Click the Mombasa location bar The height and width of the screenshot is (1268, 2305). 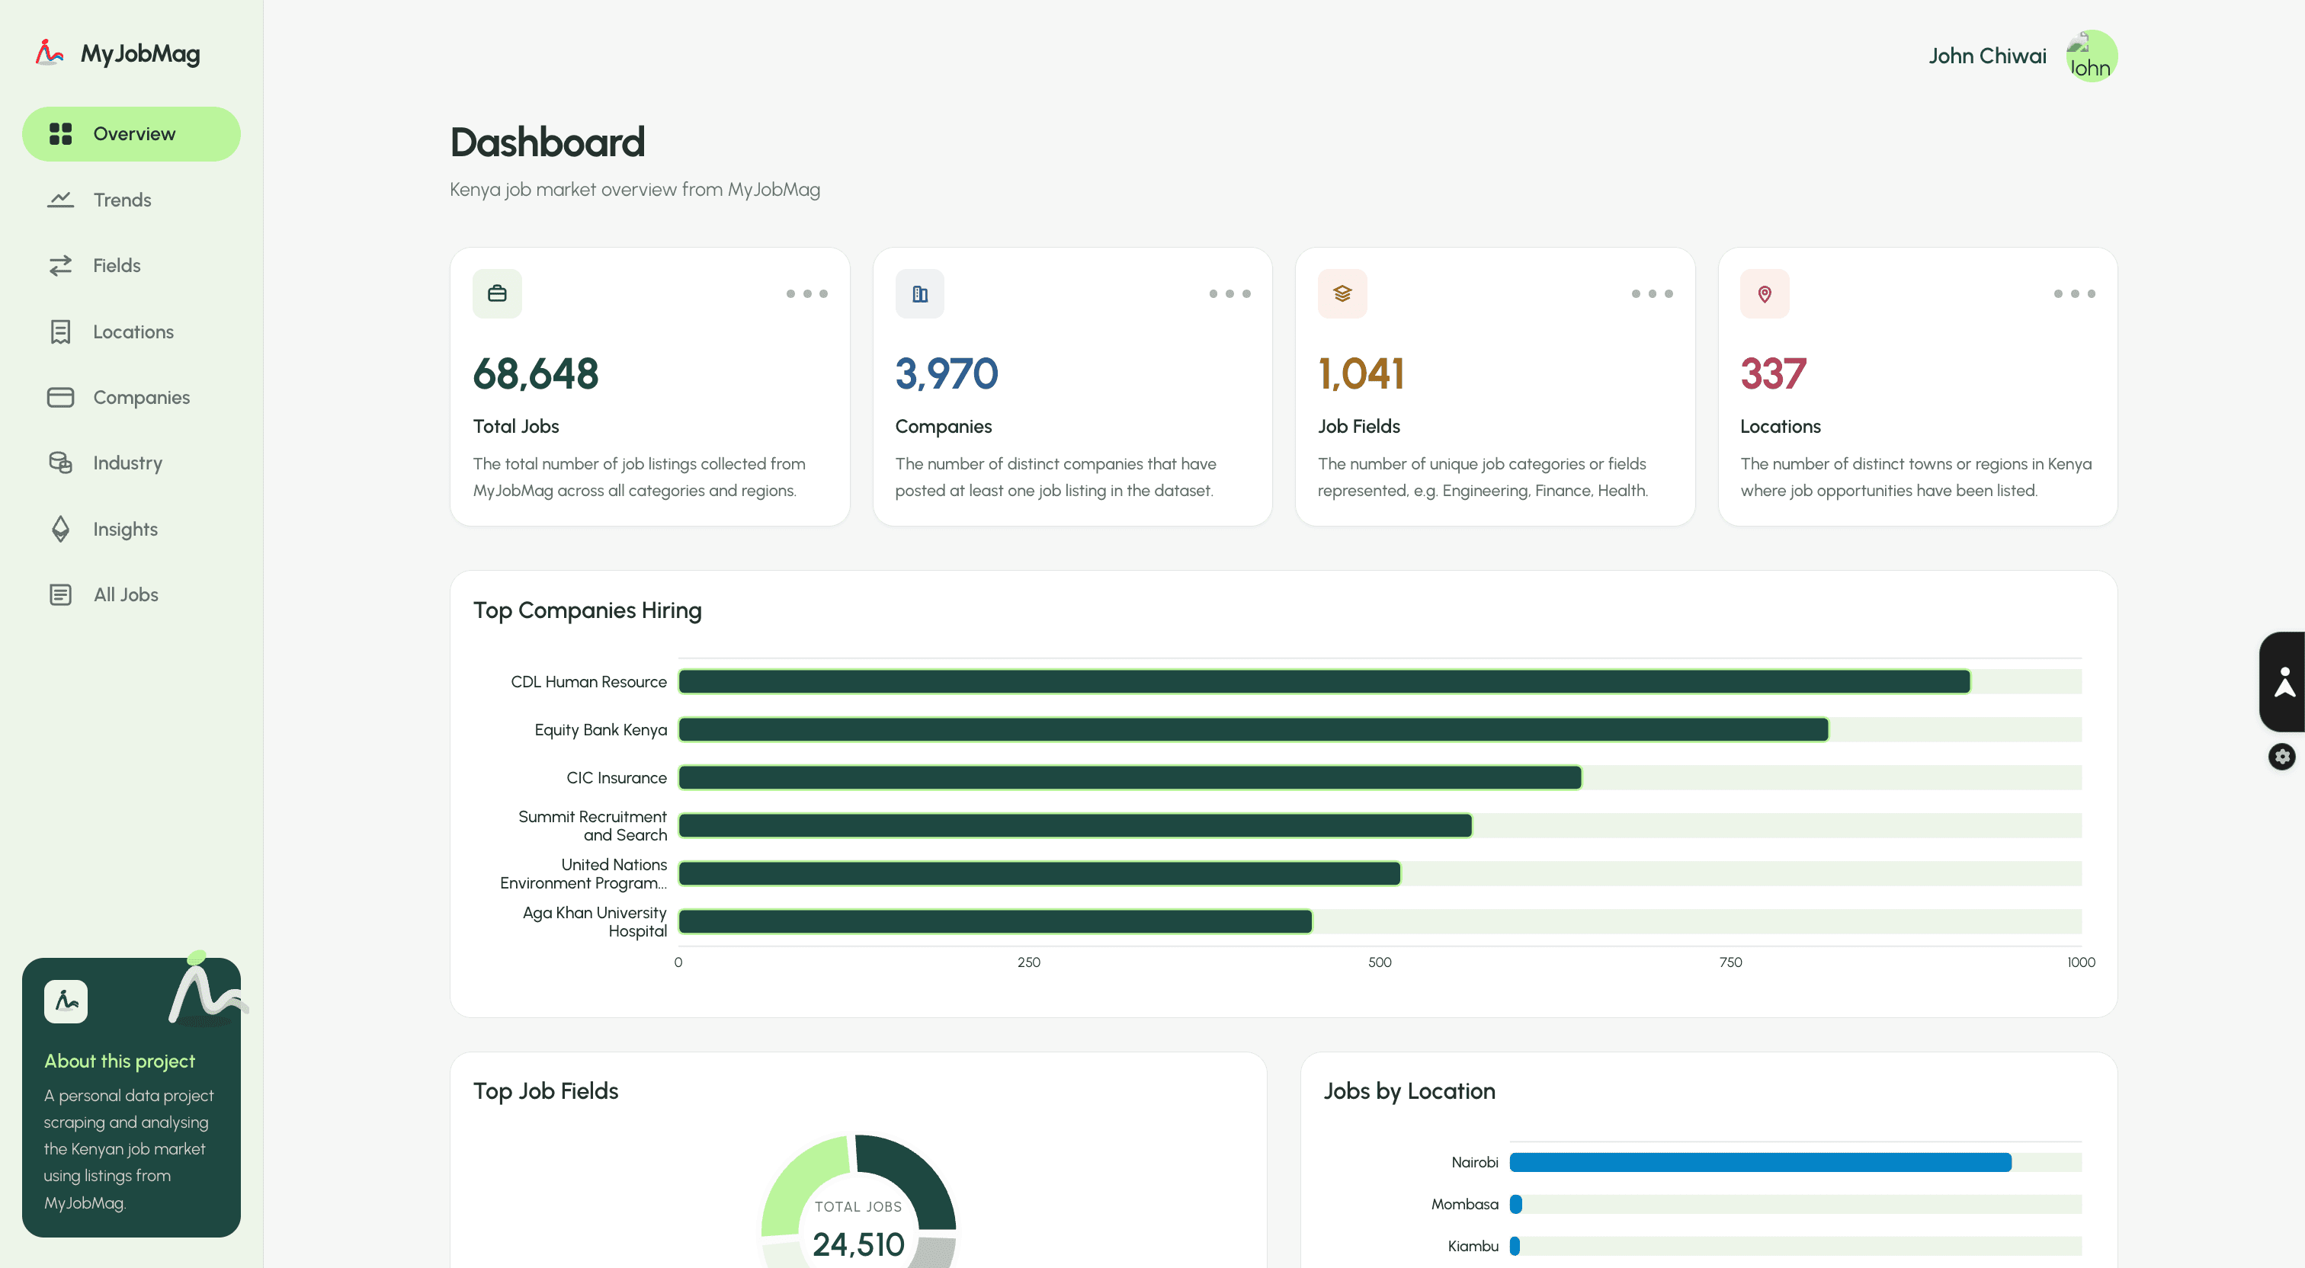[1516, 1205]
